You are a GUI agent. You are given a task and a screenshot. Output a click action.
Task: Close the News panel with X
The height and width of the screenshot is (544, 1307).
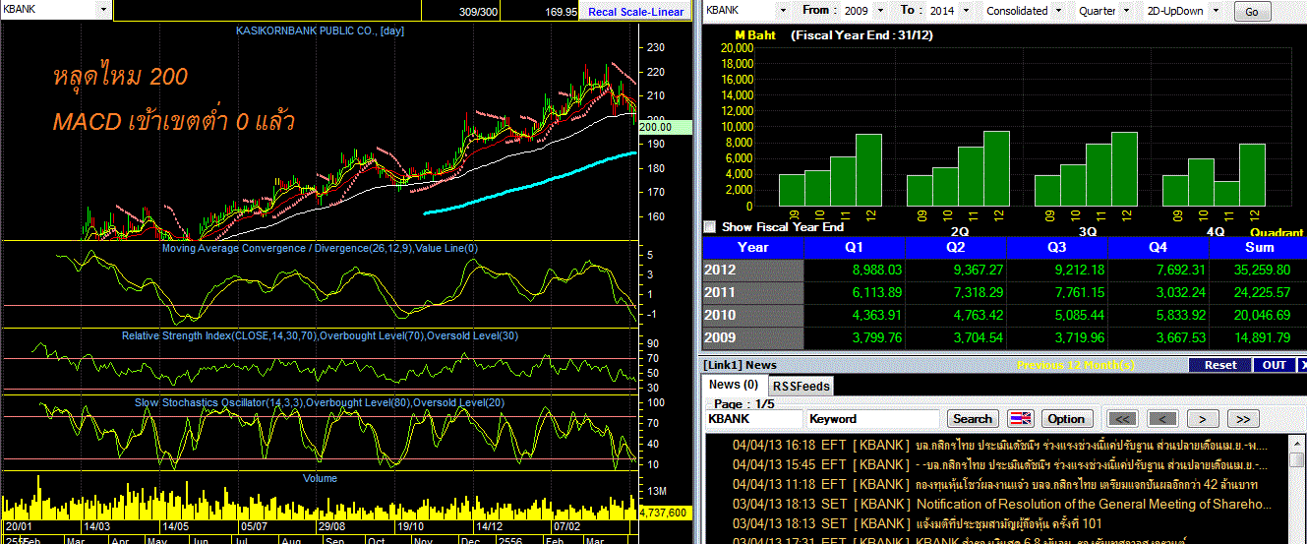pos(1302,365)
